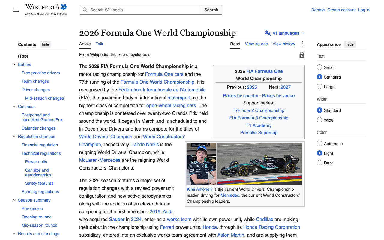
Task: Jump to Power units in contents
Action: (36, 162)
